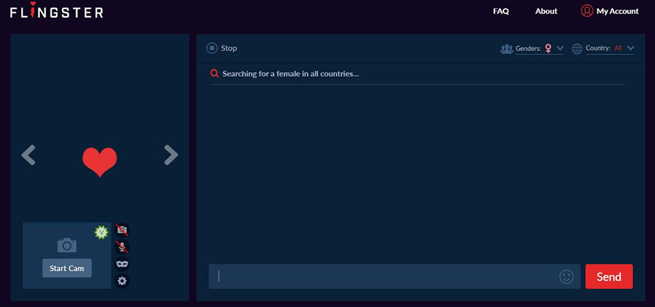Click the emoji smiley icon
The image size is (655, 307).
pos(566,276)
